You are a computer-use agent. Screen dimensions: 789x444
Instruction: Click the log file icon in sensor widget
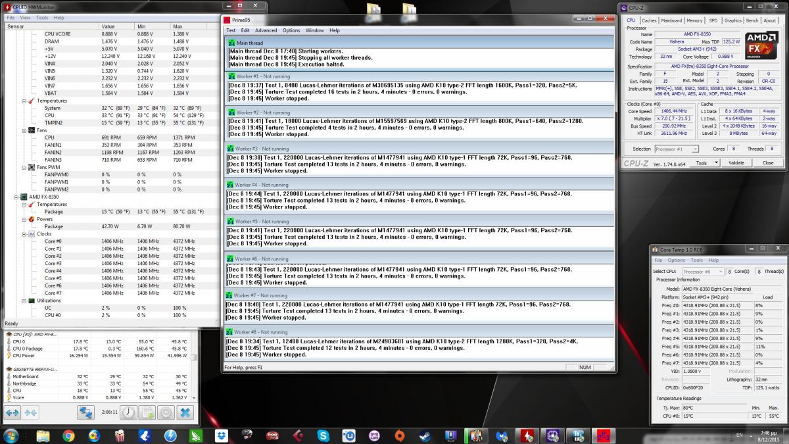click(x=147, y=412)
